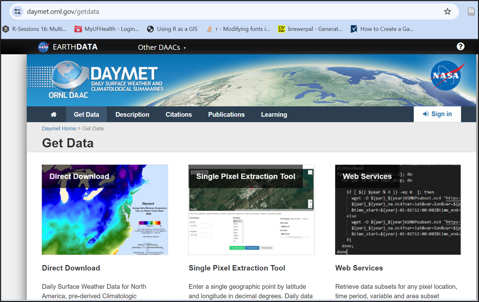
Task: Open the Learning navigation tab
Action: tap(274, 115)
